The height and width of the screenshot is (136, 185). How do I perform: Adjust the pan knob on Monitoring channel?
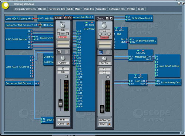pyautogui.click(x=104, y=59)
